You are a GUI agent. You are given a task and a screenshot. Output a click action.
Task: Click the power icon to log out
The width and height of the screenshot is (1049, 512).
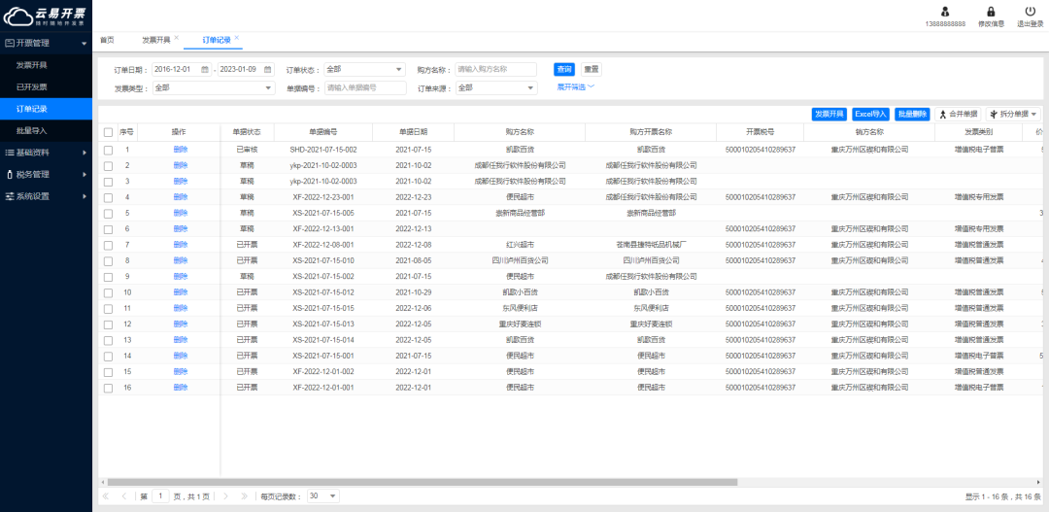click(x=1031, y=12)
